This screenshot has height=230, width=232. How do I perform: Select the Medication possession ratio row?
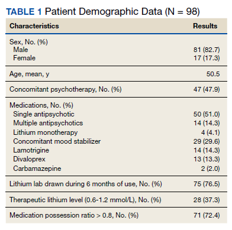coord(117,215)
